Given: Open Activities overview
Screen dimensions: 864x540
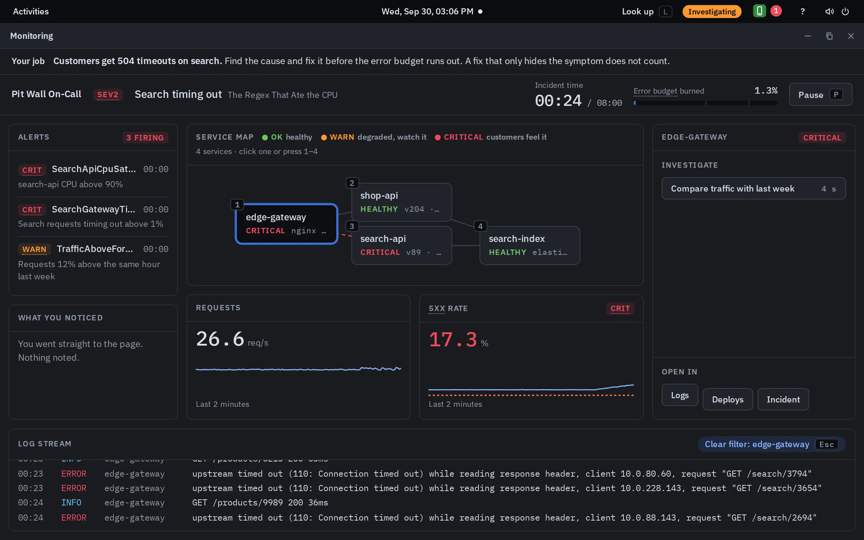Looking at the screenshot, I should tap(31, 12).
